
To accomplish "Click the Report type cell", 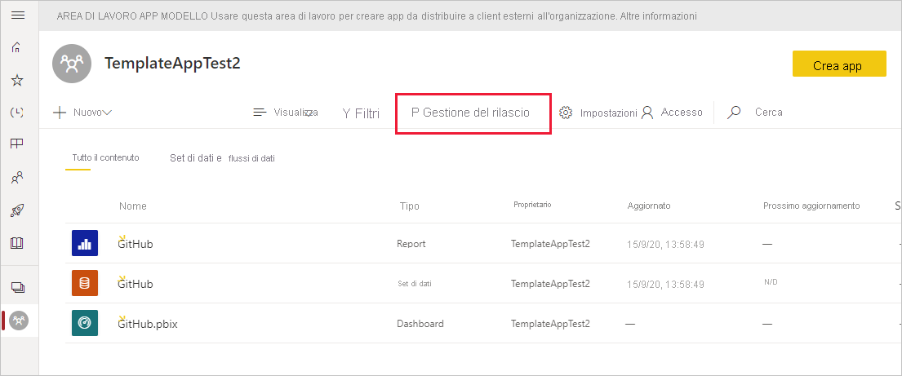I will (411, 244).
